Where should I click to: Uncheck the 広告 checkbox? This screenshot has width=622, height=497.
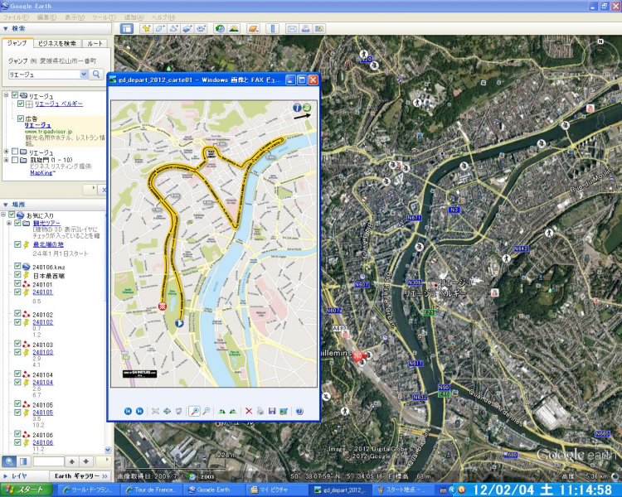coord(21,118)
